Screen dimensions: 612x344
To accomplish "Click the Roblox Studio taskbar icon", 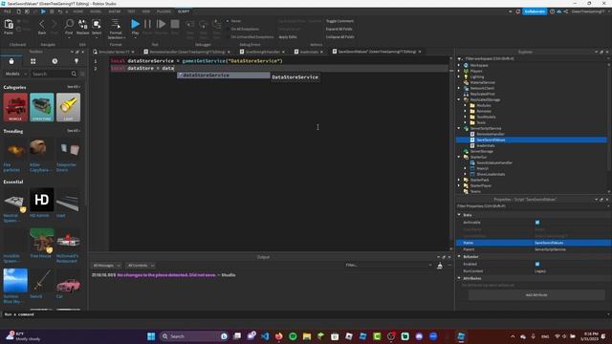I will (x=461, y=336).
